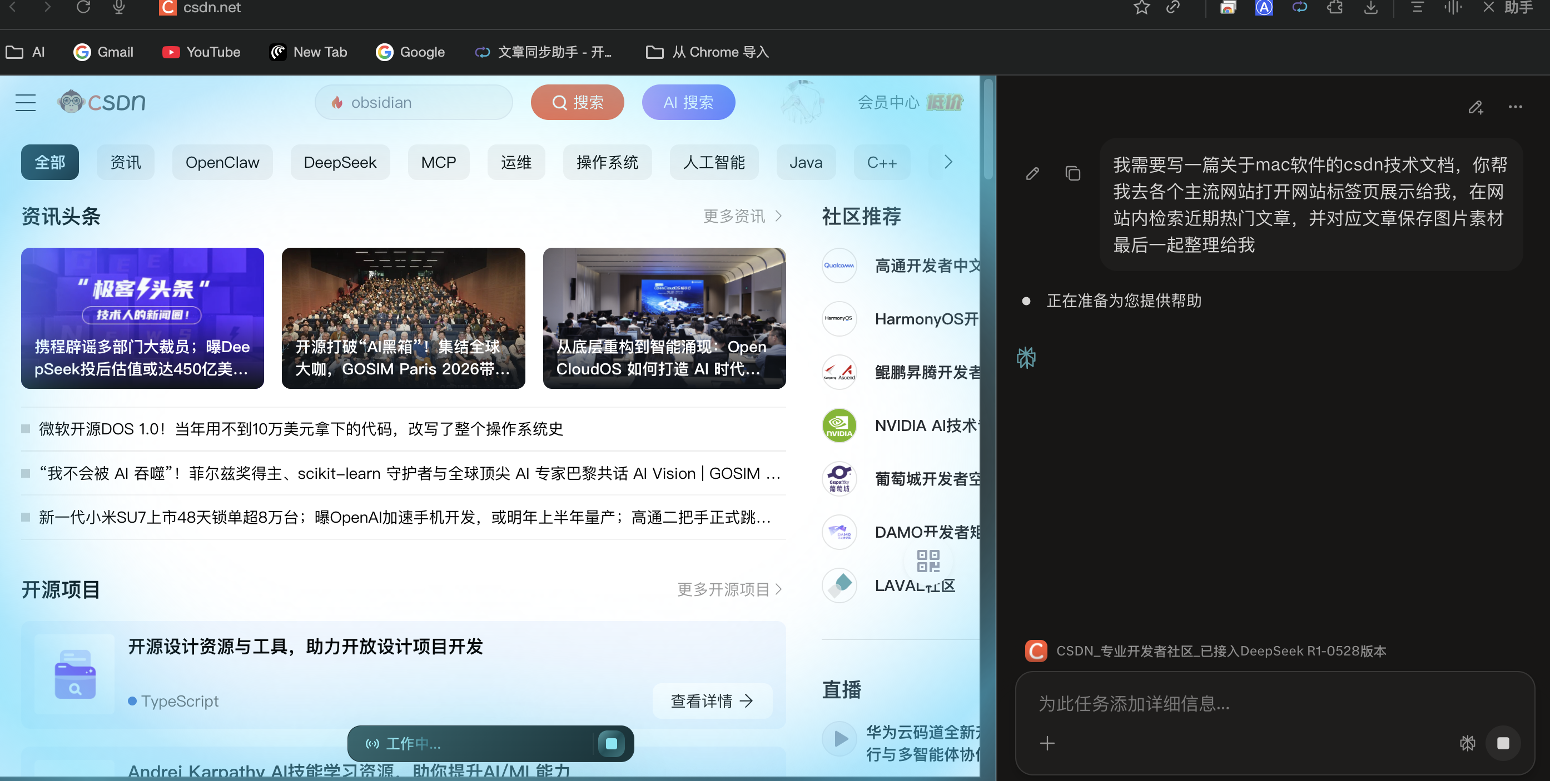This screenshot has width=1550, height=781.
Task: Copy the sent message text
Action: (x=1073, y=174)
